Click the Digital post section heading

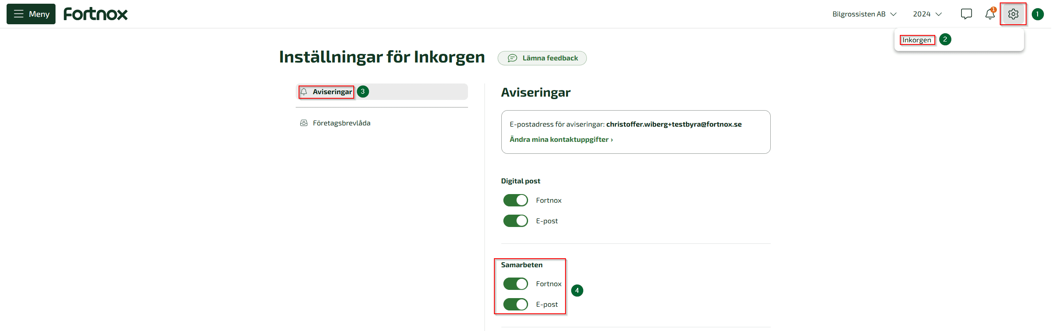pos(521,181)
